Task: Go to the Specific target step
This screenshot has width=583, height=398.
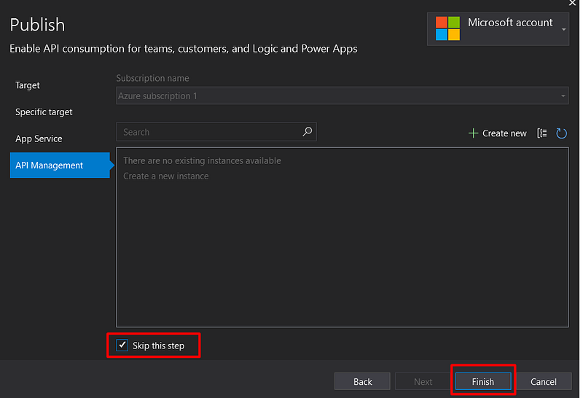Action: point(44,112)
